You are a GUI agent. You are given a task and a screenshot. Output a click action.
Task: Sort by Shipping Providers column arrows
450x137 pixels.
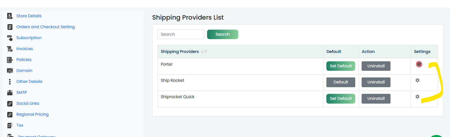(204, 52)
